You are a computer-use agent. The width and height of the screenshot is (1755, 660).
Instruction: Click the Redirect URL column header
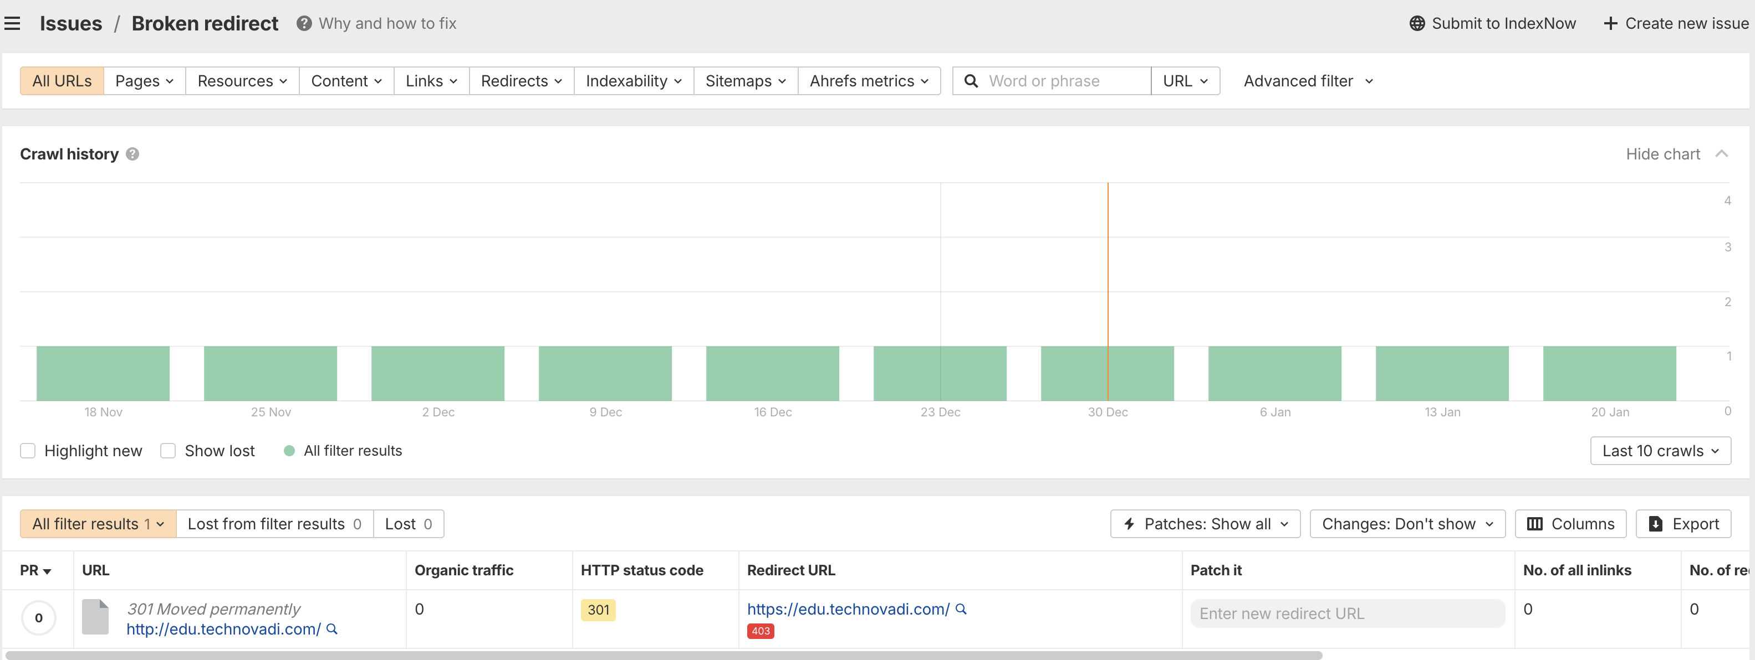[791, 571]
